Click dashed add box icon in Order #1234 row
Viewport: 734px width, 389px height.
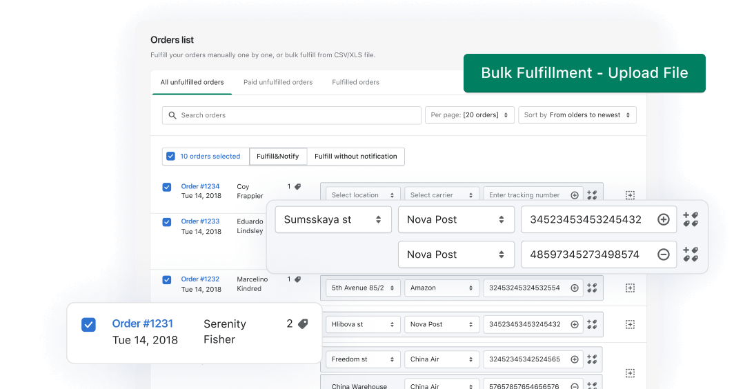point(630,195)
